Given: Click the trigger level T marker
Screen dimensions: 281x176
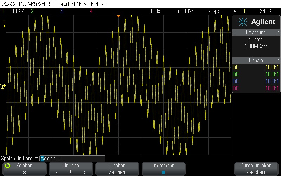Looking at the screenshot, I should [4, 24].
